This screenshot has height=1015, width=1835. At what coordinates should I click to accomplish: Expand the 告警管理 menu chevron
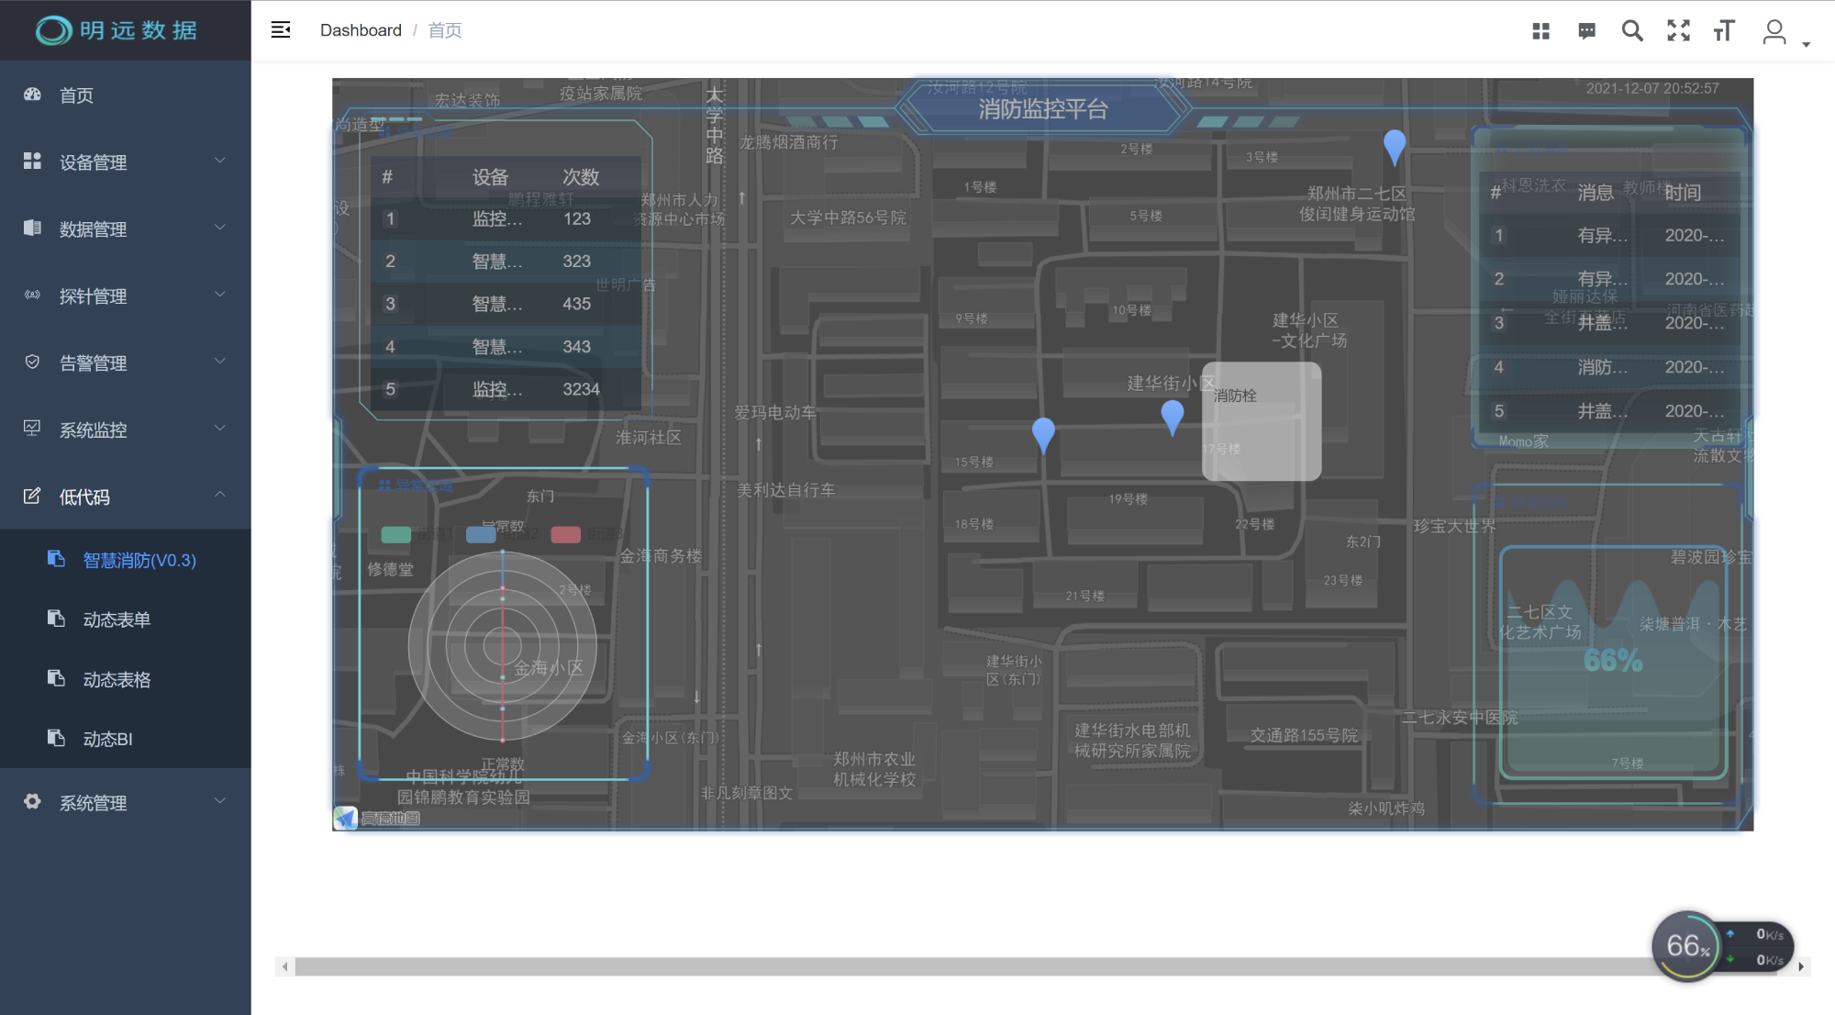(x=220, y=362)
